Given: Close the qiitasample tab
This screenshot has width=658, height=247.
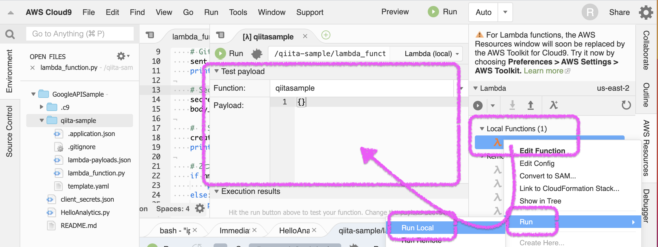Looking at the screenshot, I should point(305,36).
